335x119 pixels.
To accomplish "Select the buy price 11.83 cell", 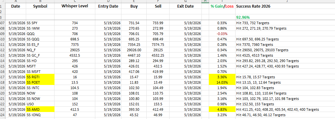I will [x=134, y=82].
